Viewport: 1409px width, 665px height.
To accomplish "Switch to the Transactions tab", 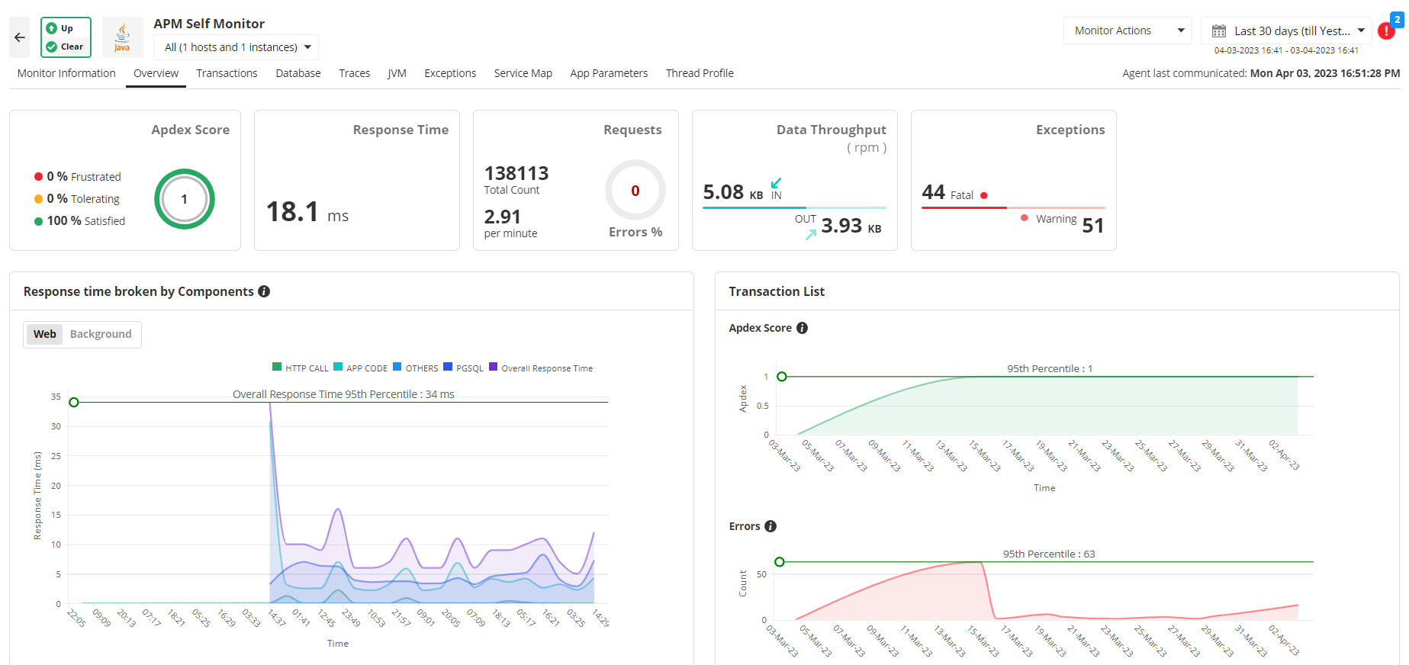I will pos(227,73).
